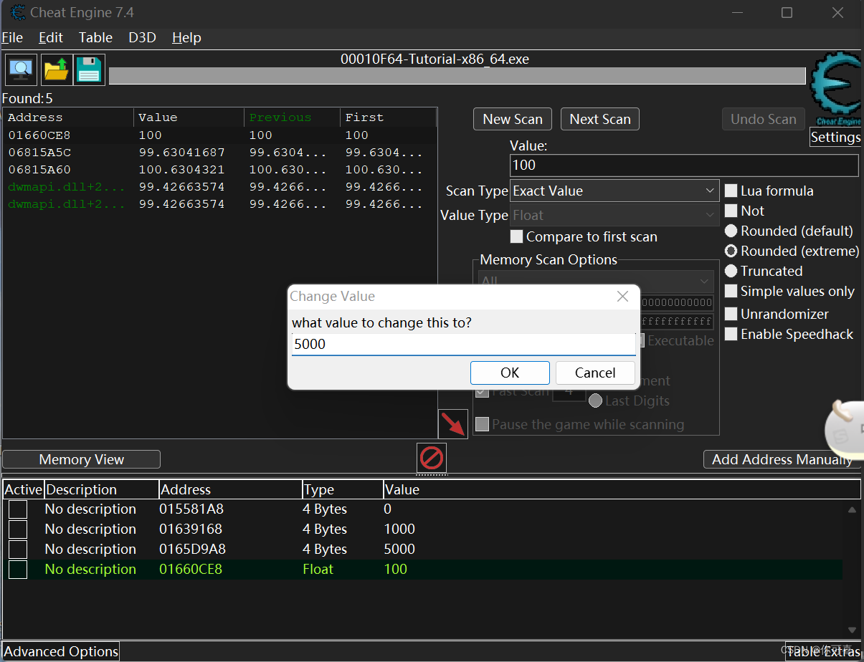The image size is (864, 662).
Task: Expand the Value Type dropdown
Action: click(x=614, y=215)
